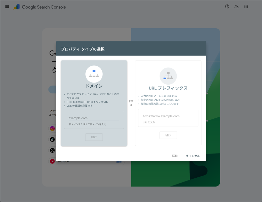Screen dimensions: 262x202
Task: Click 続行 under the domain field
Action: click(94, 137)
